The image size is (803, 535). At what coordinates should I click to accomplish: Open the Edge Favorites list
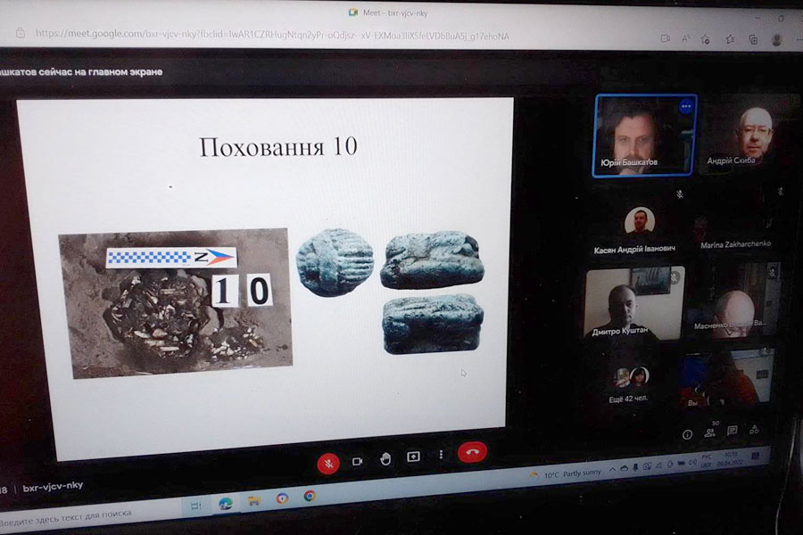tap(730, 39)
